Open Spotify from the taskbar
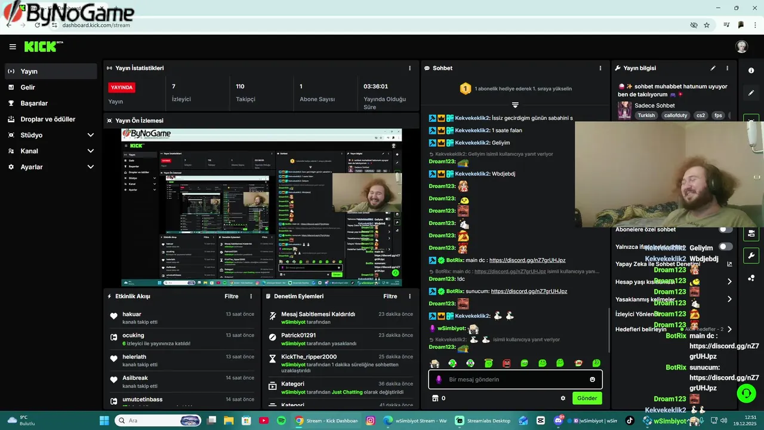The height and width of the screenshot is (430, 764). click(x=281, y=420)
